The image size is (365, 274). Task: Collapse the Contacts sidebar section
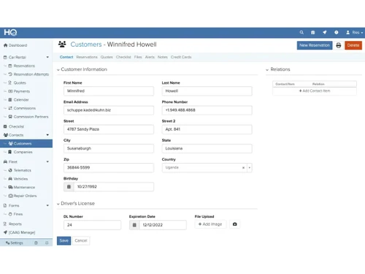pyautogui.click(x=47, y=134)
